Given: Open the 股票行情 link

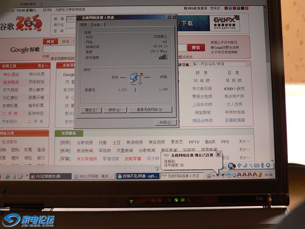Looking at the screenshot, I should 36,98.
